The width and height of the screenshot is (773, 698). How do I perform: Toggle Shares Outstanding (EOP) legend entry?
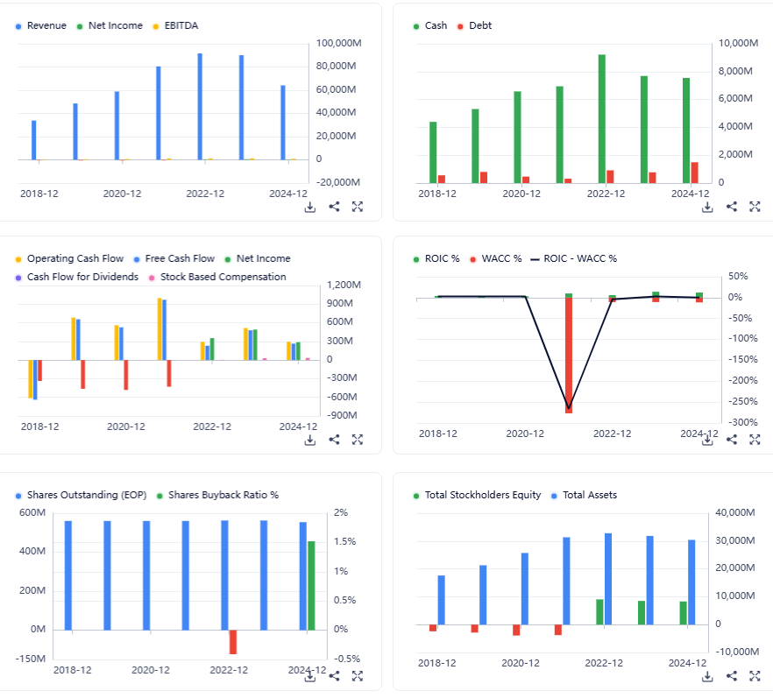tap(81, 495)
